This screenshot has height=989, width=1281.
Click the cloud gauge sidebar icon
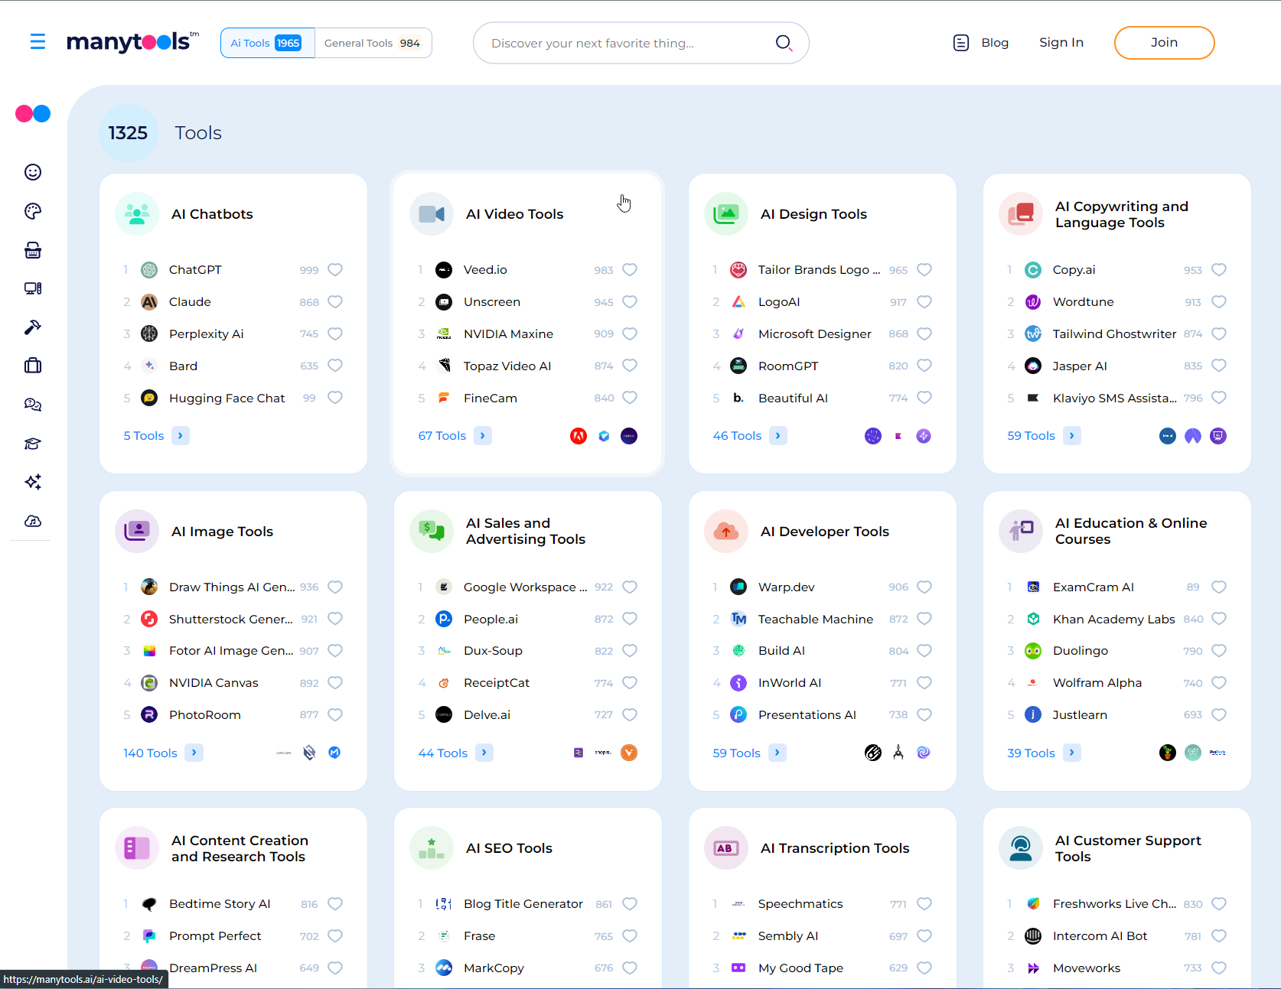tap(33, 521)
